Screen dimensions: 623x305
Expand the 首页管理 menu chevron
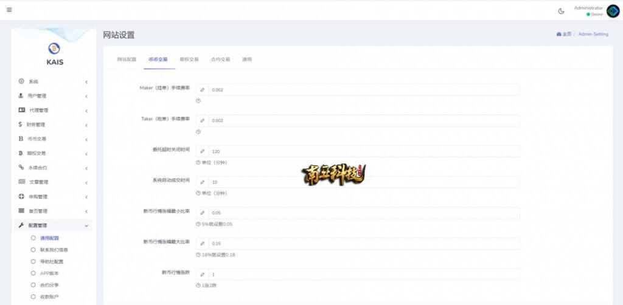coord(86,211)
